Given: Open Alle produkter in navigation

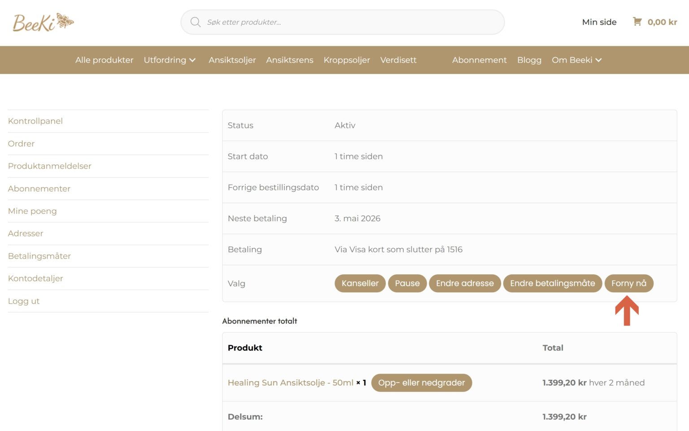Looking at the screenshot, I should (x=104, y=60).
